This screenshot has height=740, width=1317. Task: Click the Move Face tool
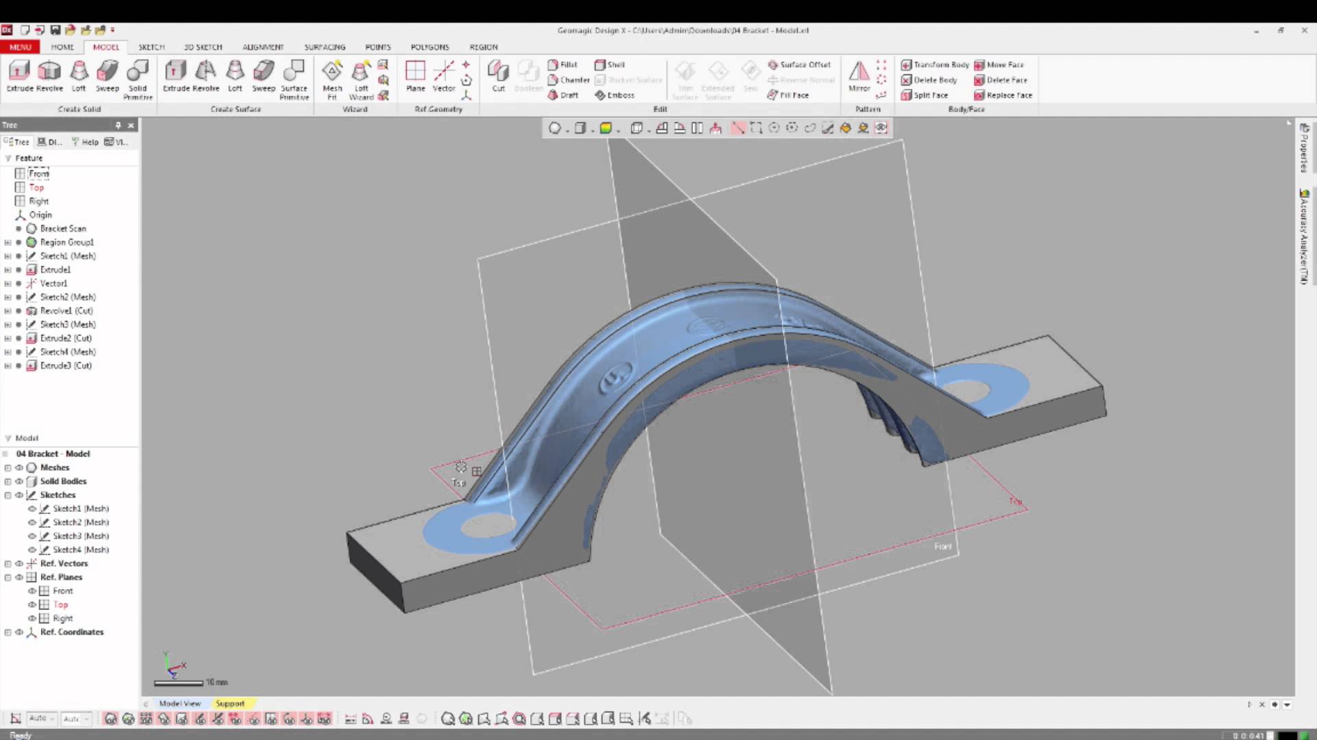(999, 64)
